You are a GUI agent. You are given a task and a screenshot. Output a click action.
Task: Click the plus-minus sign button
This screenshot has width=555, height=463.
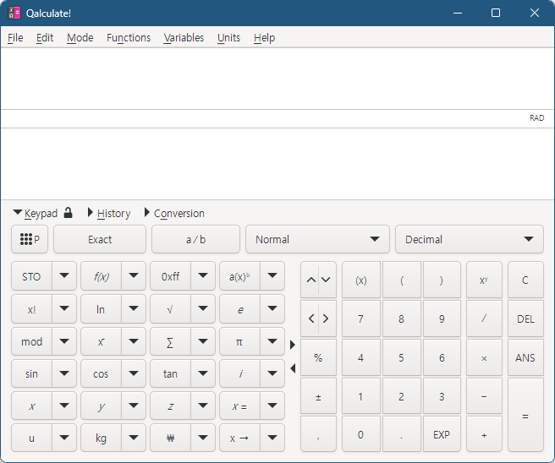318,396
